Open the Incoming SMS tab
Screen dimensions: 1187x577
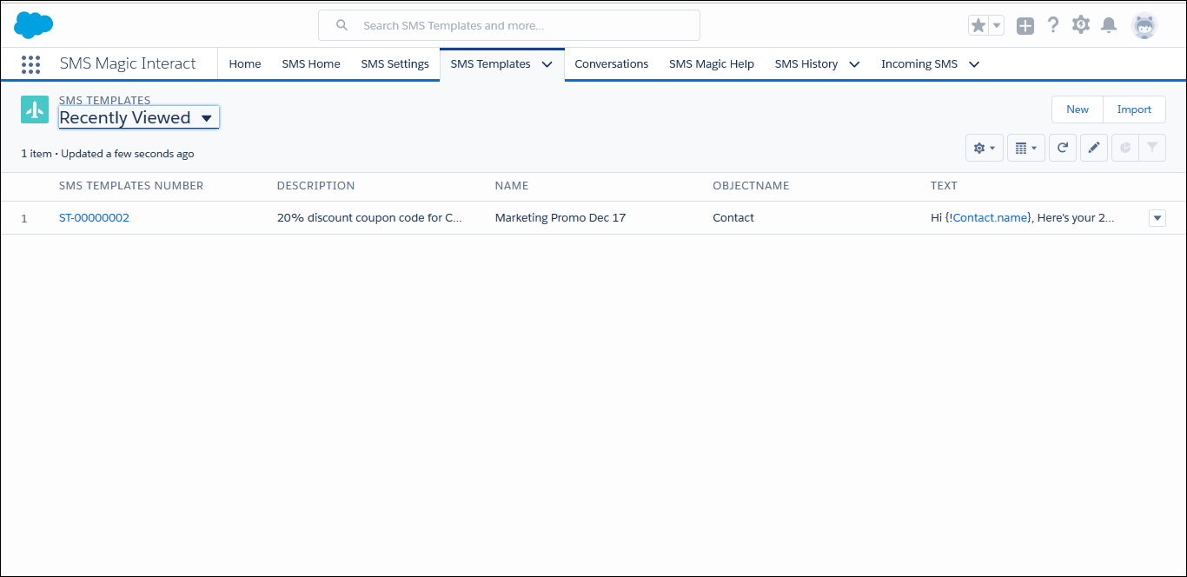point(919,64)
